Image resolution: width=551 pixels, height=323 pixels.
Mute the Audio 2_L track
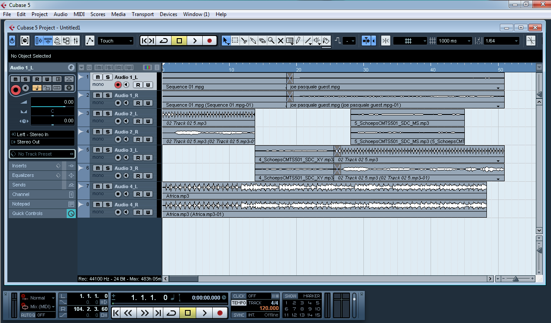click(x=97, y=114)
